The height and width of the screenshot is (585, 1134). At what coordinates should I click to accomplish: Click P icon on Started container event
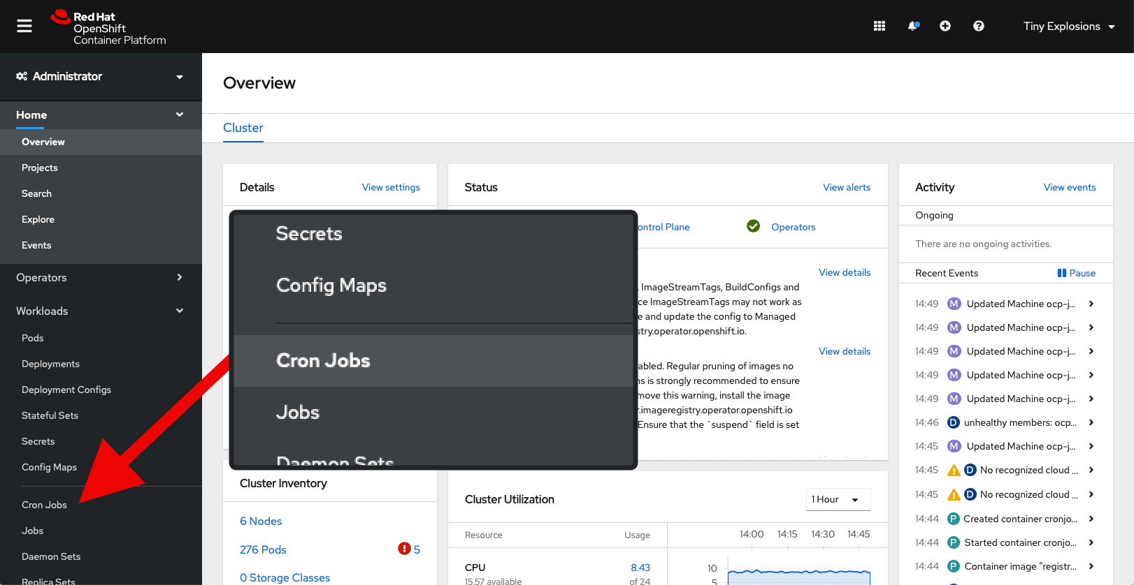[953, 542]
